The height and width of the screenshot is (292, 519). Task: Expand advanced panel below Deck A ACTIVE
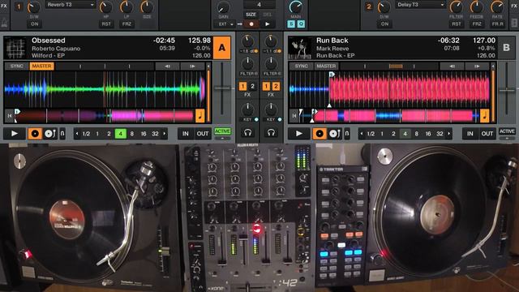pos(222,138)
